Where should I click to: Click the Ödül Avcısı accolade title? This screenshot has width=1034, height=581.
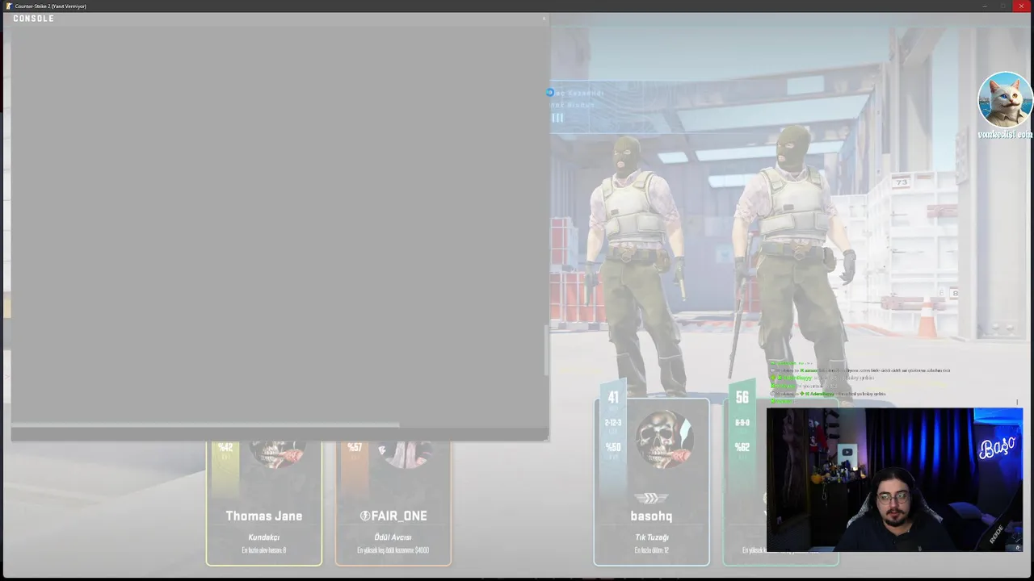pyautogui.click(x=393, y=537)
